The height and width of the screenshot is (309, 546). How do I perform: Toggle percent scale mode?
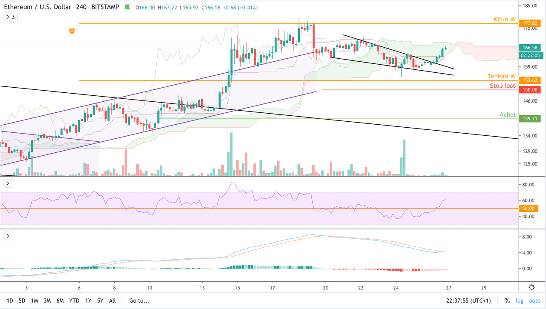click(507, 300)
